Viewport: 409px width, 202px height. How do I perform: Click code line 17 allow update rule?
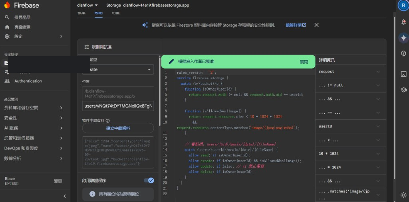227,166
